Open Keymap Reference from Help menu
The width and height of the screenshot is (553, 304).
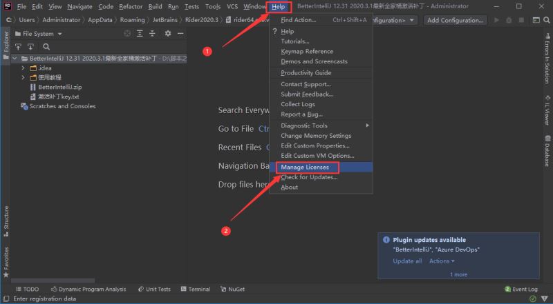click(321, 52)
